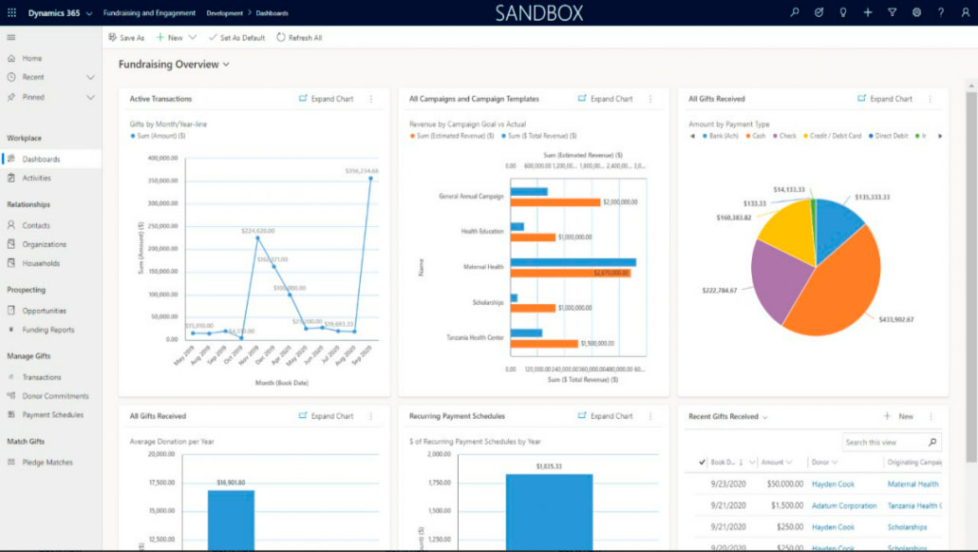This screenshot has width=978, height=552.
Task: Open the New button dropdown arrow
Action: point(193,37)
